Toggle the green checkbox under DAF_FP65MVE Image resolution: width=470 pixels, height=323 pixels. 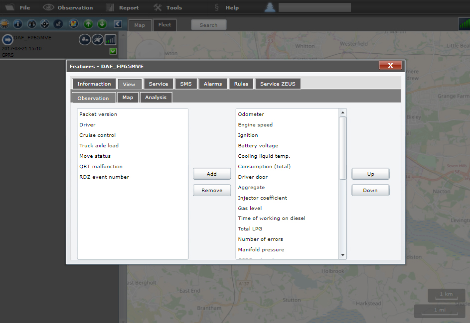click(x=113, y=51)
